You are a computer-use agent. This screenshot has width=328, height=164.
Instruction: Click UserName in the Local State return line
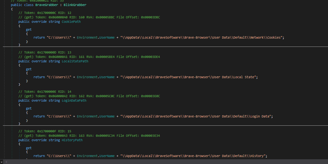[107, 77]
